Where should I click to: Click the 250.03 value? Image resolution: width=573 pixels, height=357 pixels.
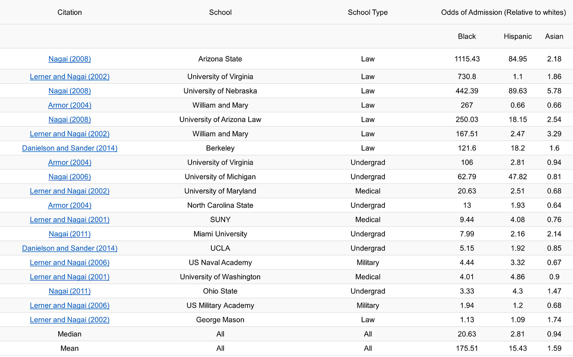click(x=467, y=119)
